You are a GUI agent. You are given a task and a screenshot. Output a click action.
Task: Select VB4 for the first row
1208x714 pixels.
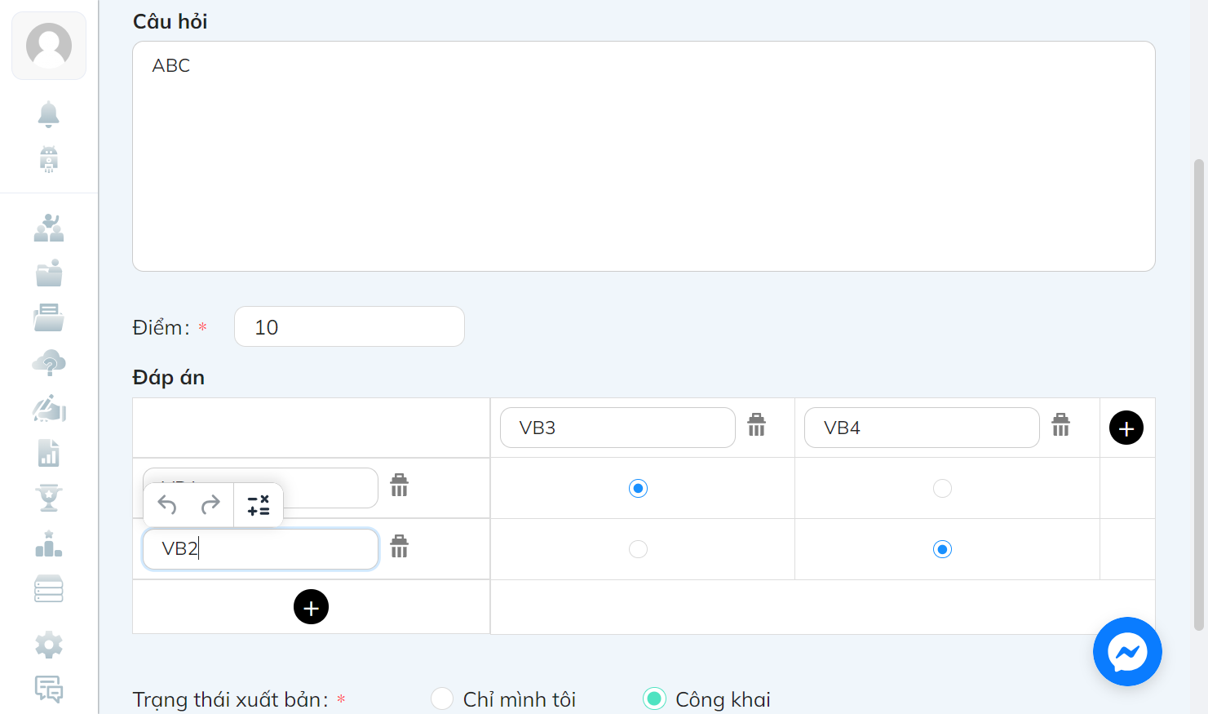click(942, 488)
